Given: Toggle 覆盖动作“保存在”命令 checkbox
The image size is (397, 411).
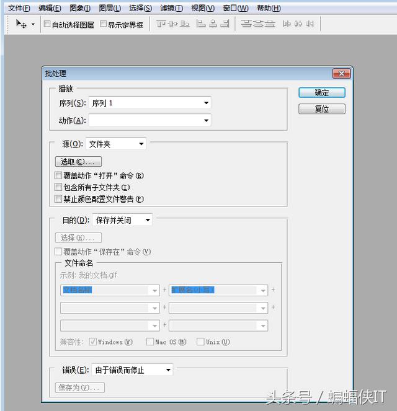Looking at the screenshot, I should 58,252.
